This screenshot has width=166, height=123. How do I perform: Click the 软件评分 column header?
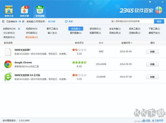[79, 43]
